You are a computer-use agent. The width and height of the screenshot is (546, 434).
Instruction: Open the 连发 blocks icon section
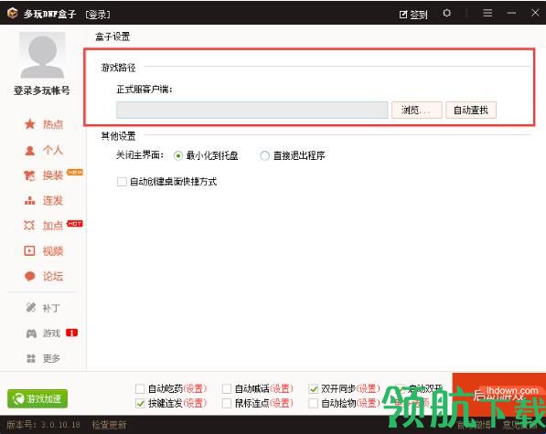tap(44, 201)
